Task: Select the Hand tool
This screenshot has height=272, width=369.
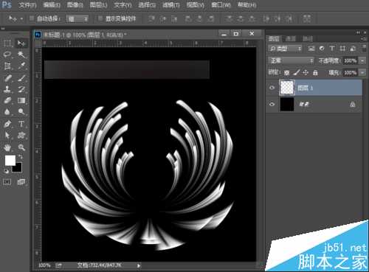Action: coord(7,147)
